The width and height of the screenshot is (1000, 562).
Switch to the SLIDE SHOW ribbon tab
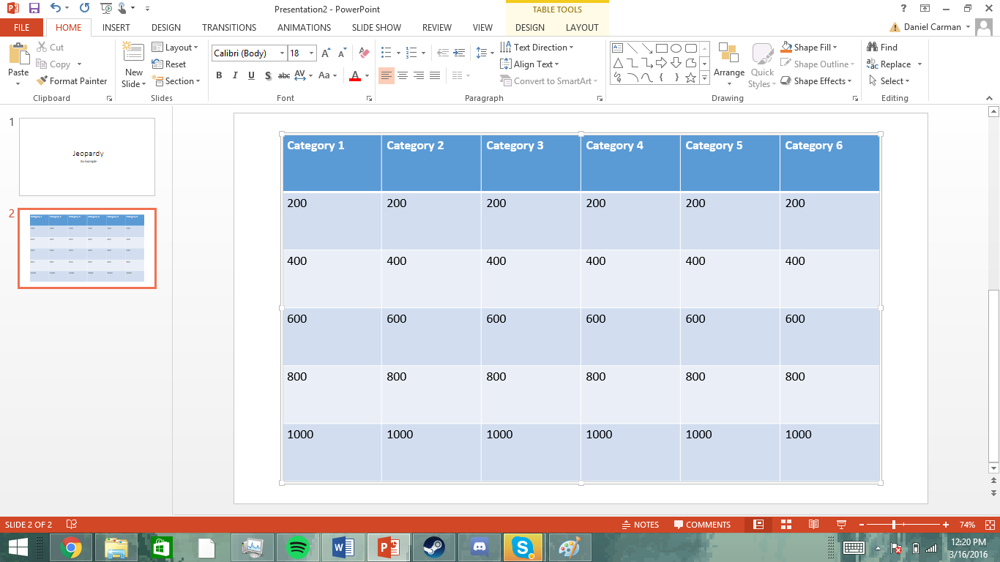[x=376, y=28]
